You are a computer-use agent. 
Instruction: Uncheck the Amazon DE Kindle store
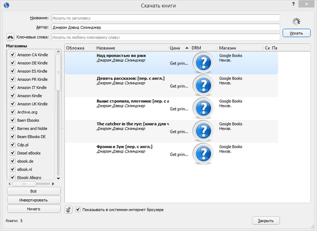13,63
